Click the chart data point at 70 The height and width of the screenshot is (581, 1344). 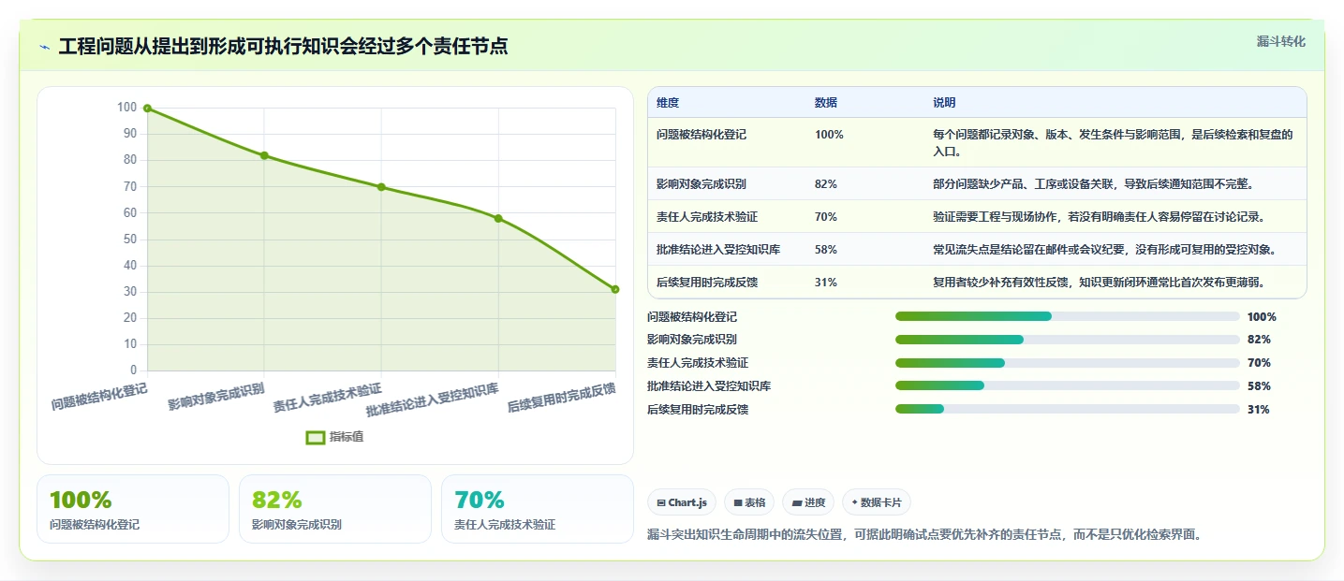[x=381, y=187]
